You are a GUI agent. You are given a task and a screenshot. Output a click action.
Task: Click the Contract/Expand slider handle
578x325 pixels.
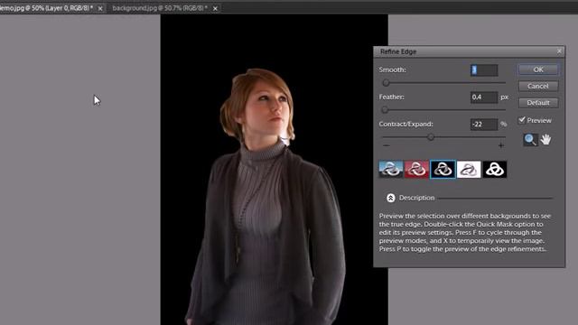tap(431, 137)
